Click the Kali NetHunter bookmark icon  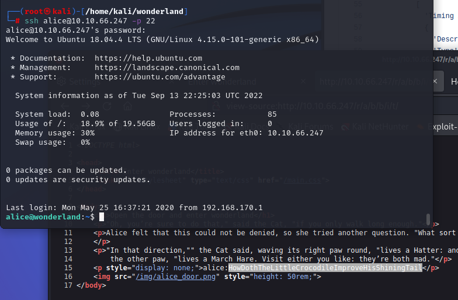click(x=346, y=127)
